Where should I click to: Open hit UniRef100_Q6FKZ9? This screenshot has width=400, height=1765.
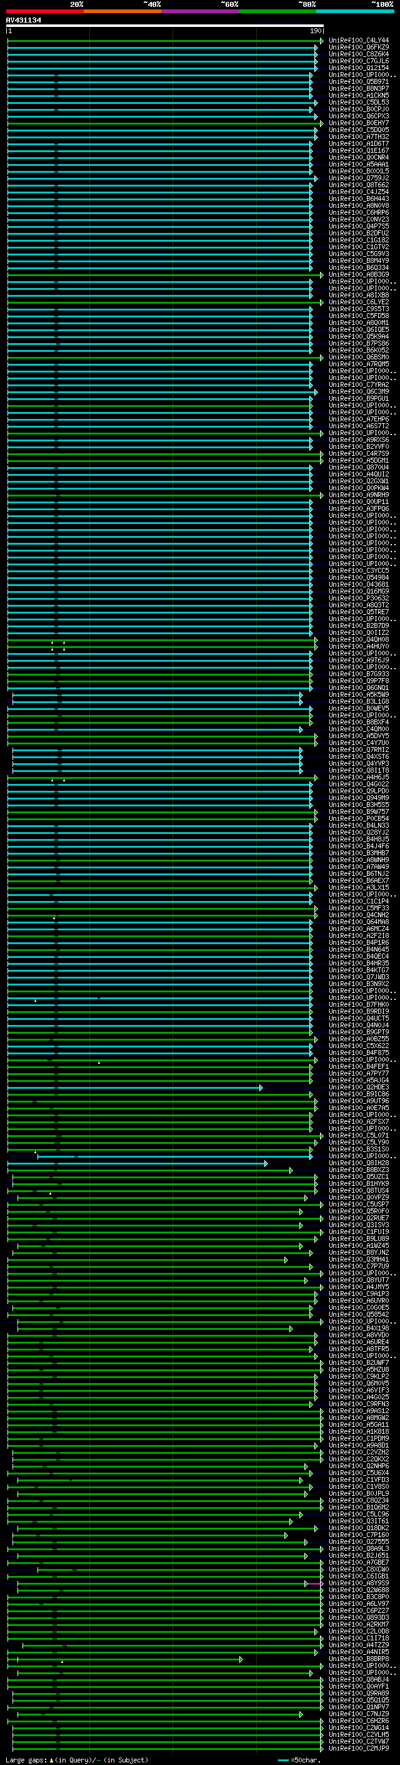359,48
